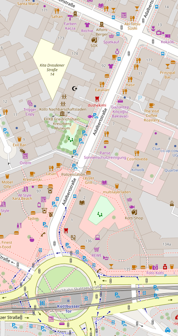
Task: Click the 'multilayerladen' label
Action: tap(117, 192)
